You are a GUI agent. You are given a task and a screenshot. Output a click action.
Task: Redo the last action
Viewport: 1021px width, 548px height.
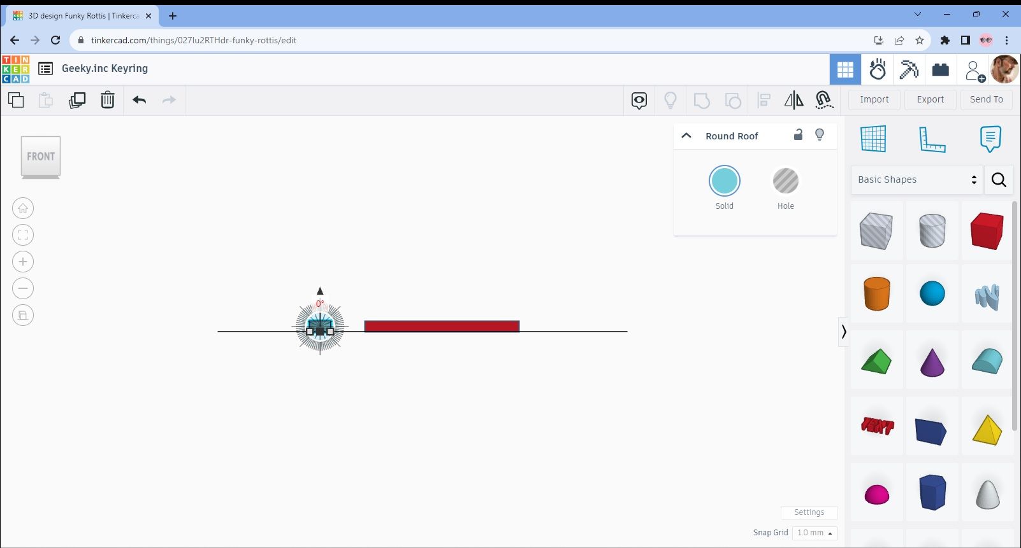point(169,100)
